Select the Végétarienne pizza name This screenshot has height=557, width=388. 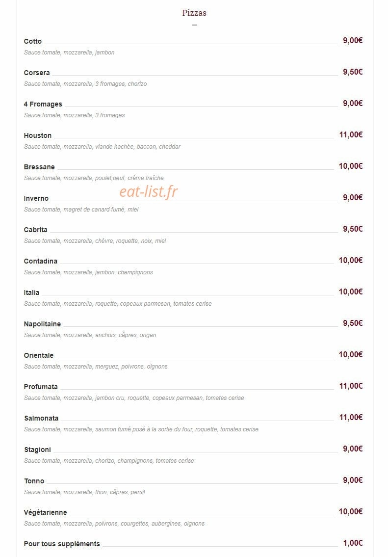click(45, 512)
